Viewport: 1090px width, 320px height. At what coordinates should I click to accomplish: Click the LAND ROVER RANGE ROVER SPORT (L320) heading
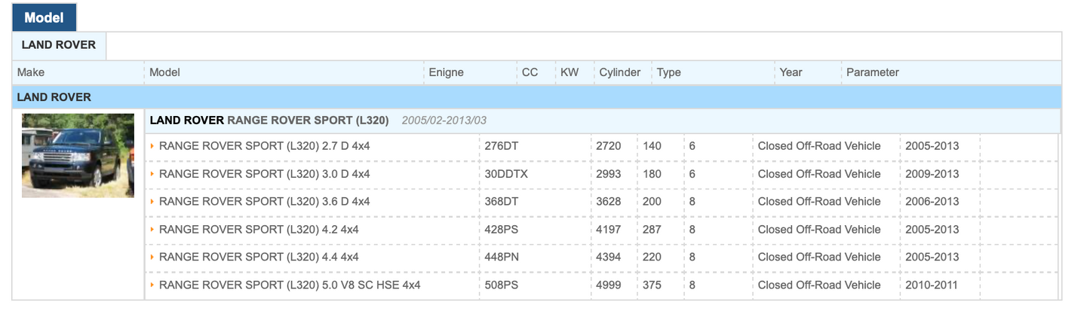pyautogui.click(x=269, y=120)
